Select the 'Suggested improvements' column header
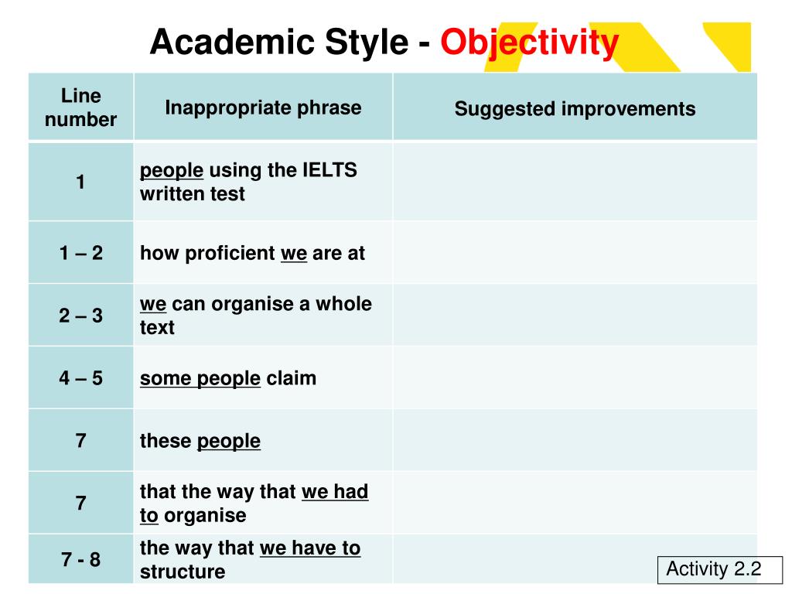Image resolution: width=792 pixels, height=594 pixels. (575, 107)
